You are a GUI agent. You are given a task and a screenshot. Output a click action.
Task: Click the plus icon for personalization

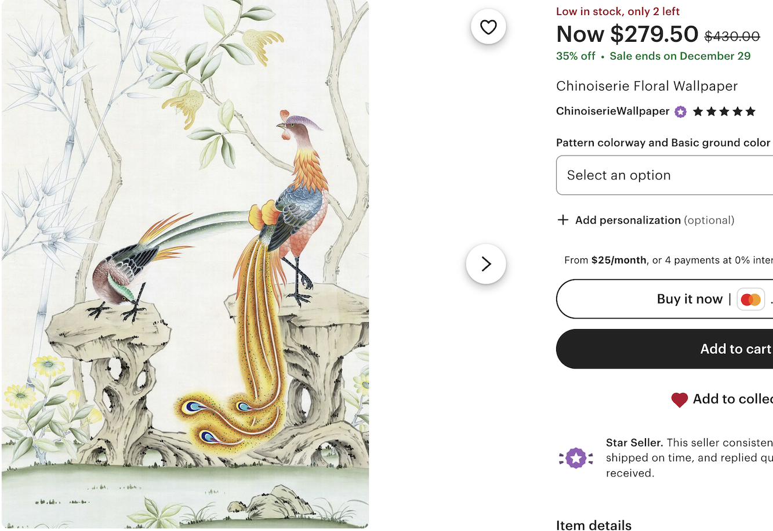(x=562, y=220)
